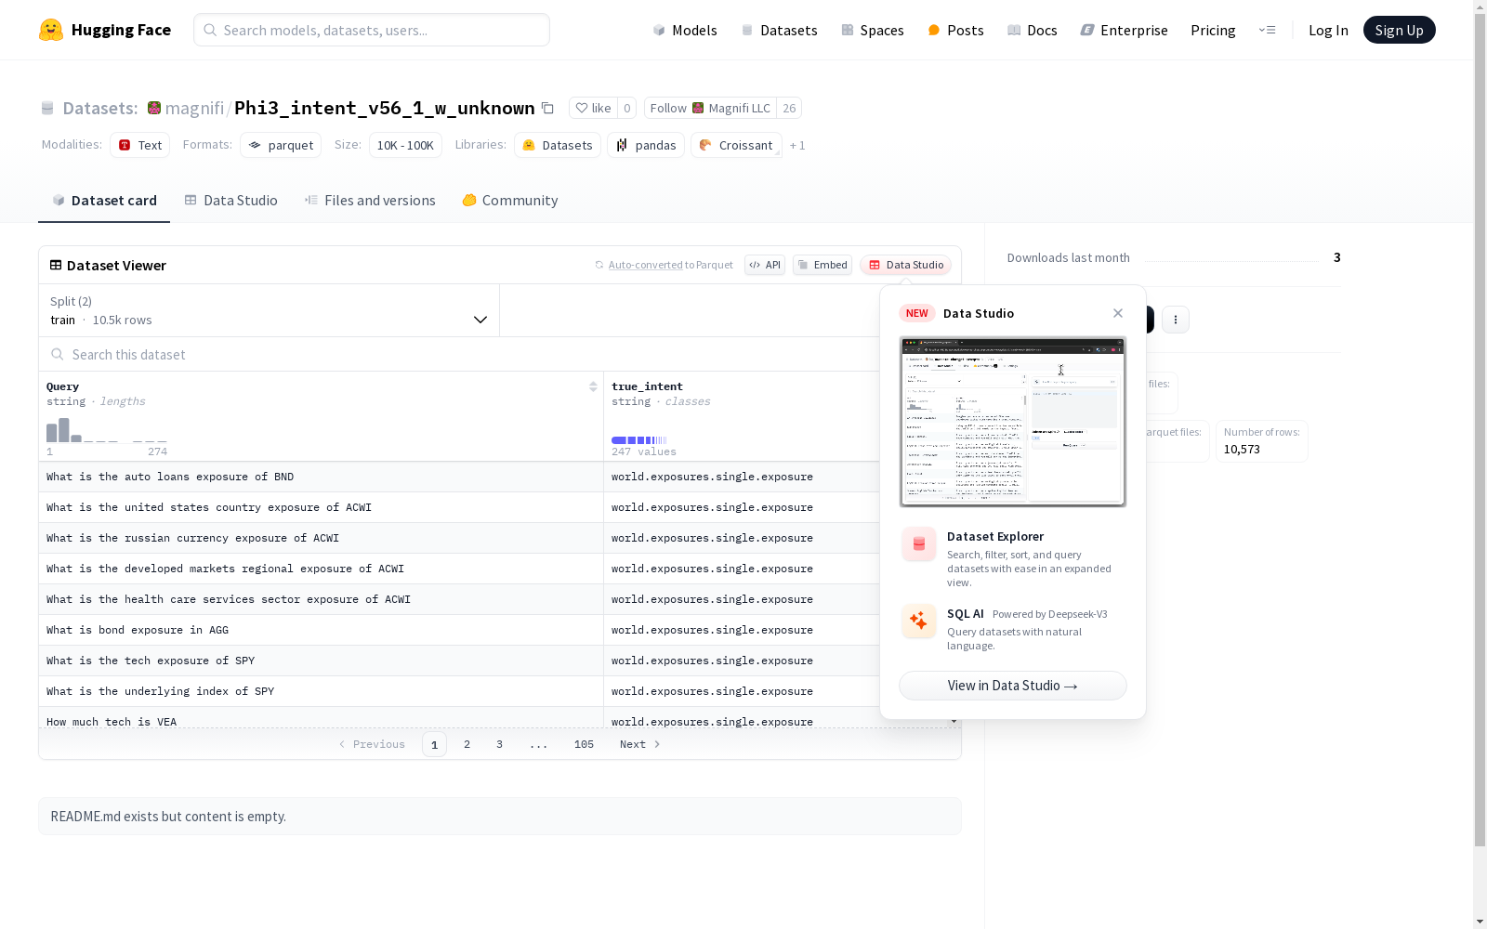Click Next page in pagination
The height and width of the screenshot is (929, 1487).
640,744
